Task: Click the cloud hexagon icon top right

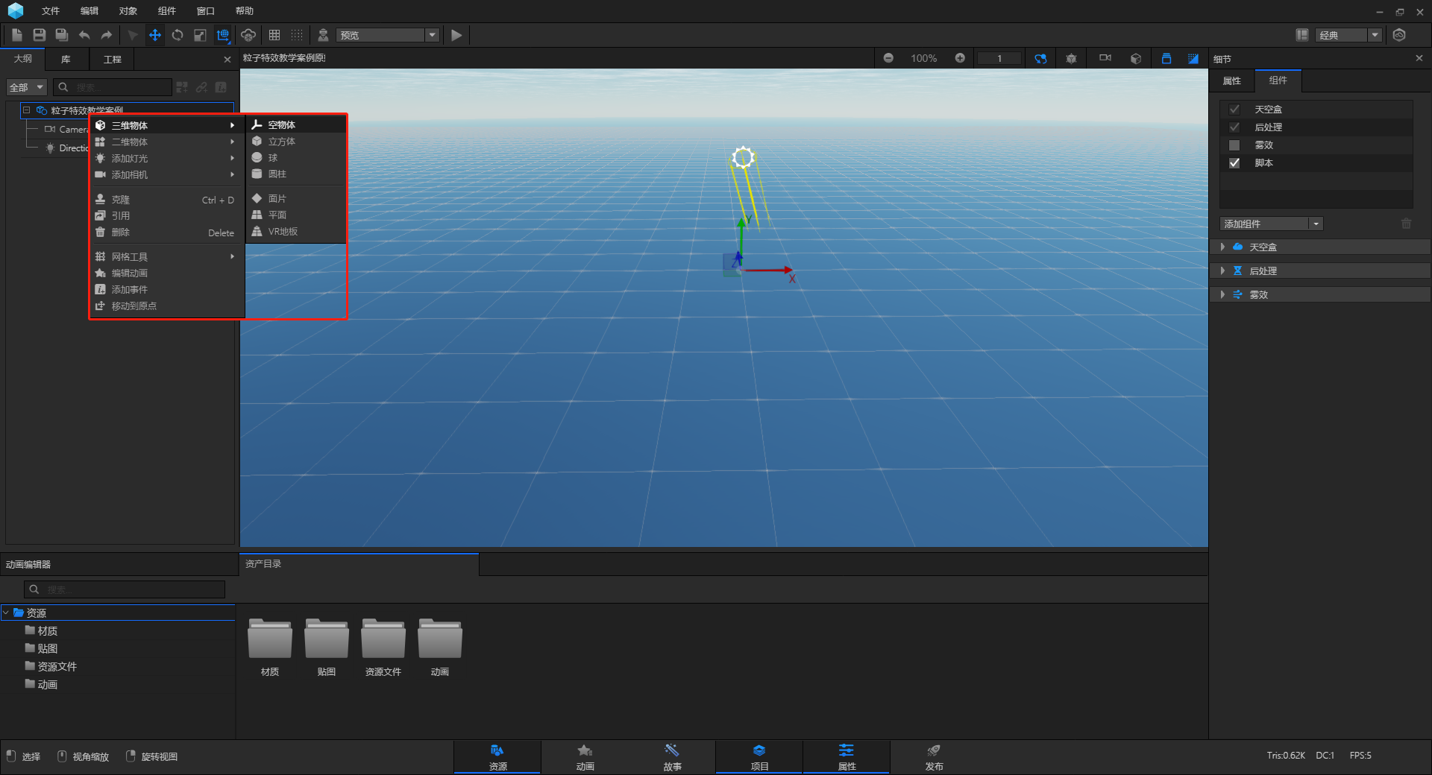Action: [x=1399, y=35]
